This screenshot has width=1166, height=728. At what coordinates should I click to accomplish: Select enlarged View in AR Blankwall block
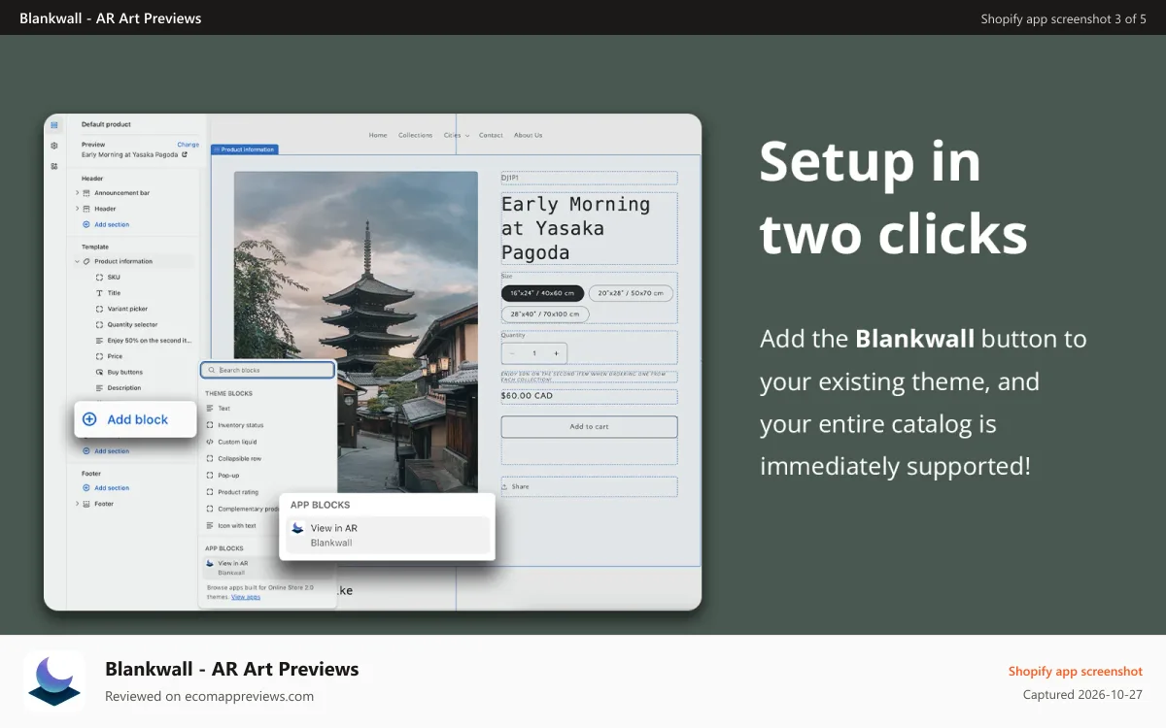[387, 535]
